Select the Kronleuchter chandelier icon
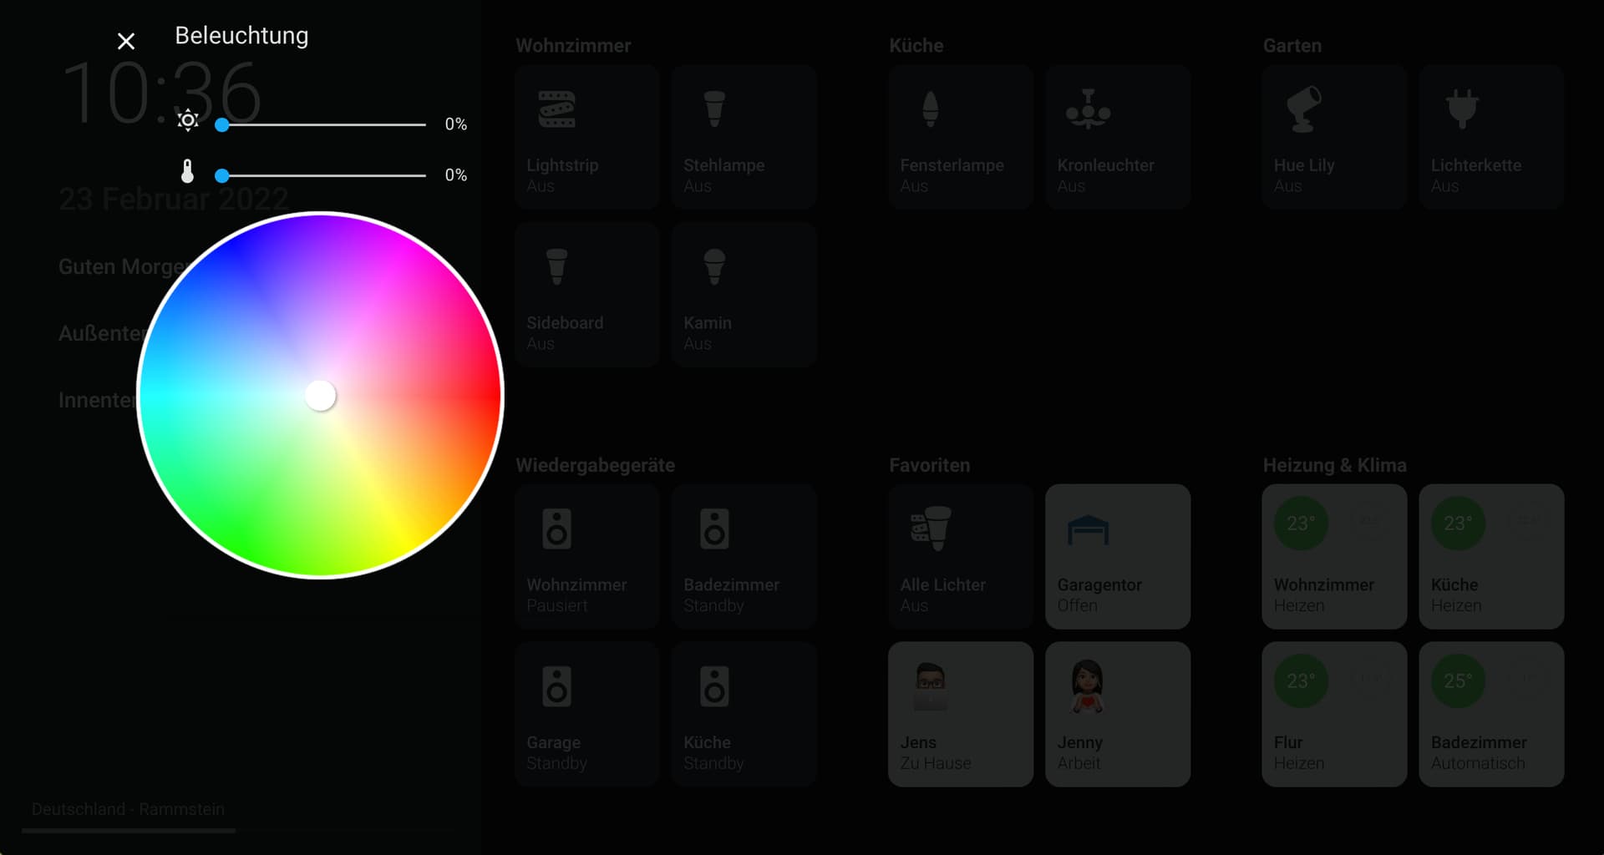The image size is (1604, 855). pyautogui.click(x=1088, y=109)
